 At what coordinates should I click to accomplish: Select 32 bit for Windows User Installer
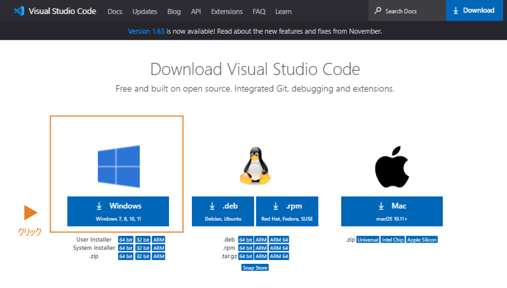tap(143, 240)
